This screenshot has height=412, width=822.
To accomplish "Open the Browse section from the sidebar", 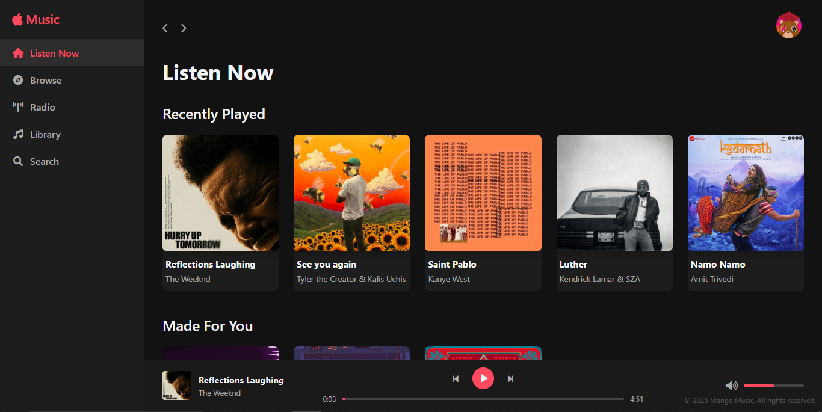I will 45,79.
